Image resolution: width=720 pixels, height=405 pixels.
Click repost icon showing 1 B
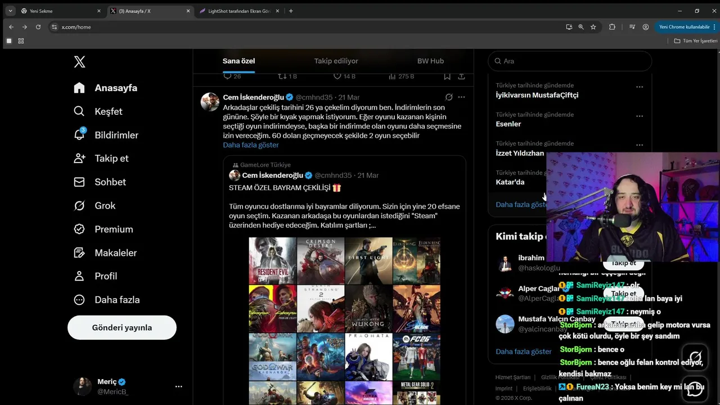coord(282,76)
